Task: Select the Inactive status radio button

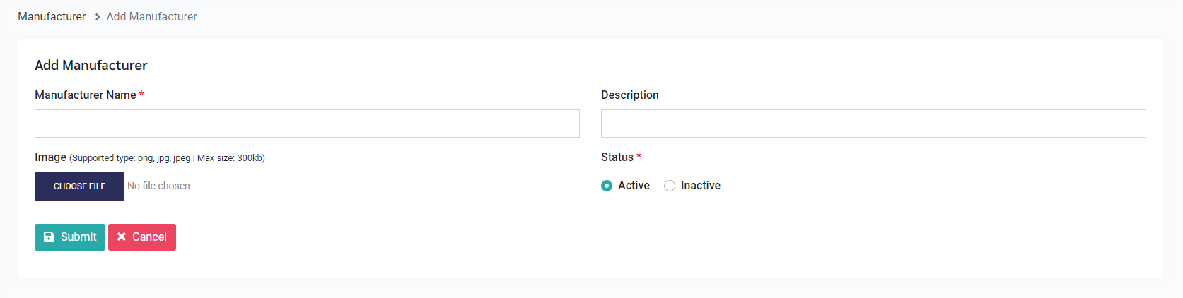Action: (670, 186)
